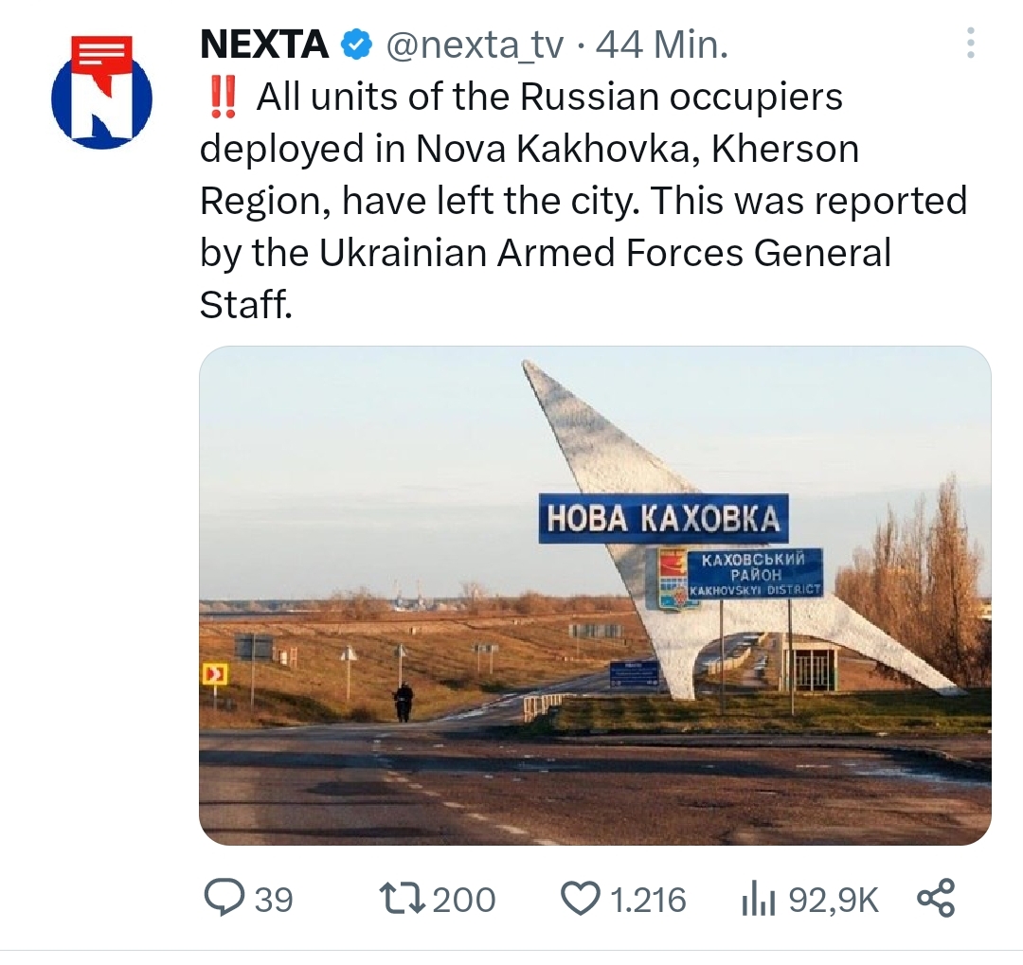Click the red double exclamation emoji
This screenshot has width=1023, height=965.
pyautogui.click(x=224, y=97)
